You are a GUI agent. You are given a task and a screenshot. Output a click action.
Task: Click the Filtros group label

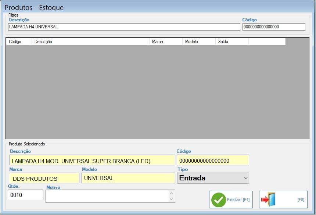(13, 15)
